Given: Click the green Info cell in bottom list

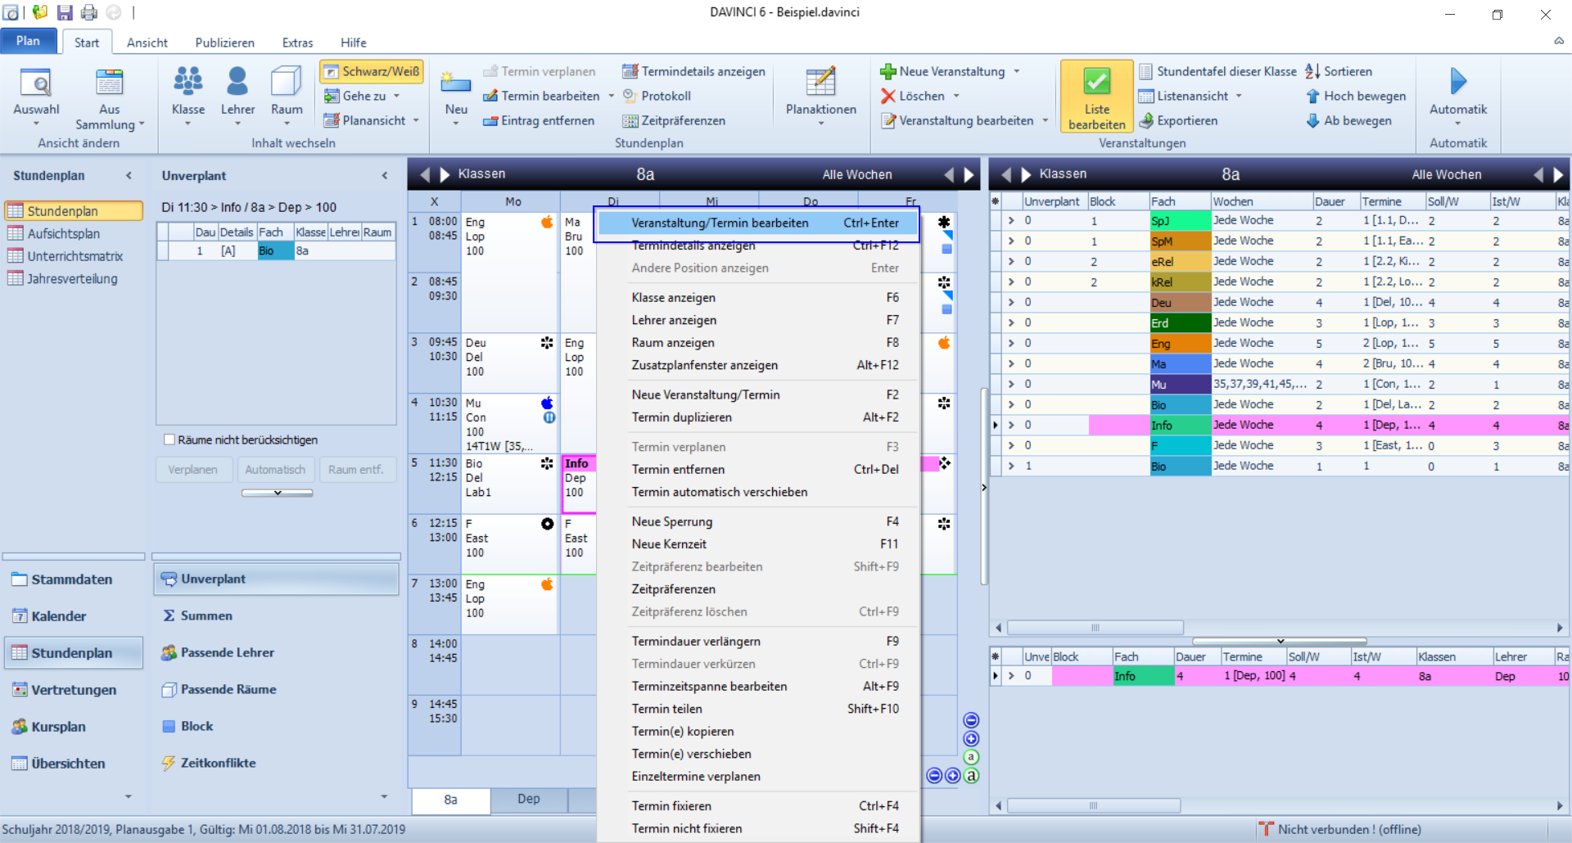Looking at the screenshot, I should point(1142,676).
